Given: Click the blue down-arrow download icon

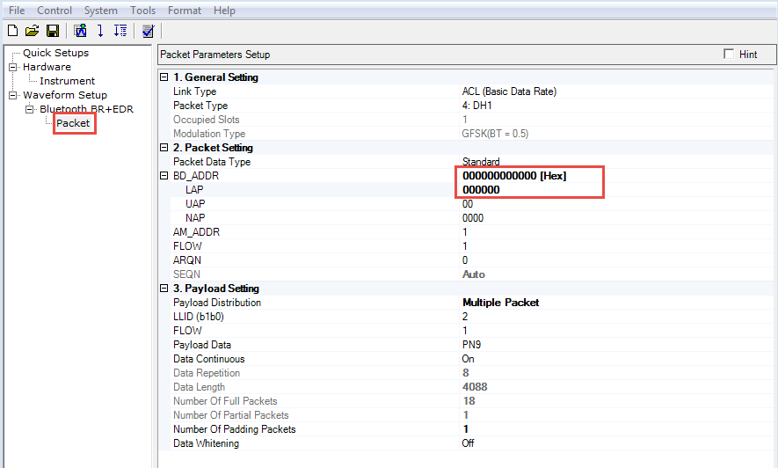Looking at the screenshot, I should (100, 32).
